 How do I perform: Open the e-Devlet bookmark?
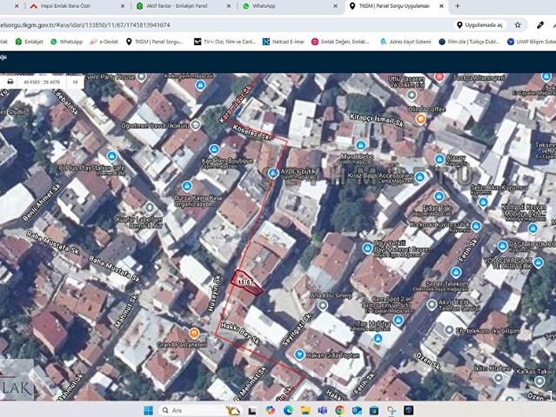[x=104, y=41]
